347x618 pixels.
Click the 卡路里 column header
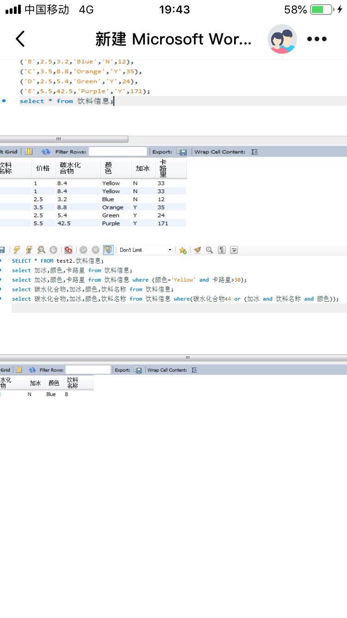[162, 168]
